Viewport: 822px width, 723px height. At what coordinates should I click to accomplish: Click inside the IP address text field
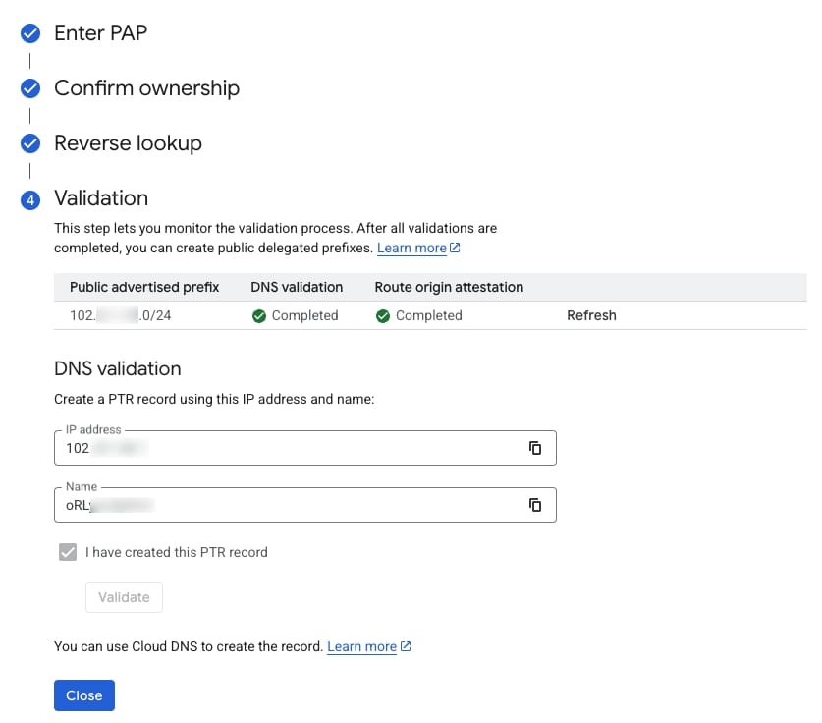coord(295,448)
